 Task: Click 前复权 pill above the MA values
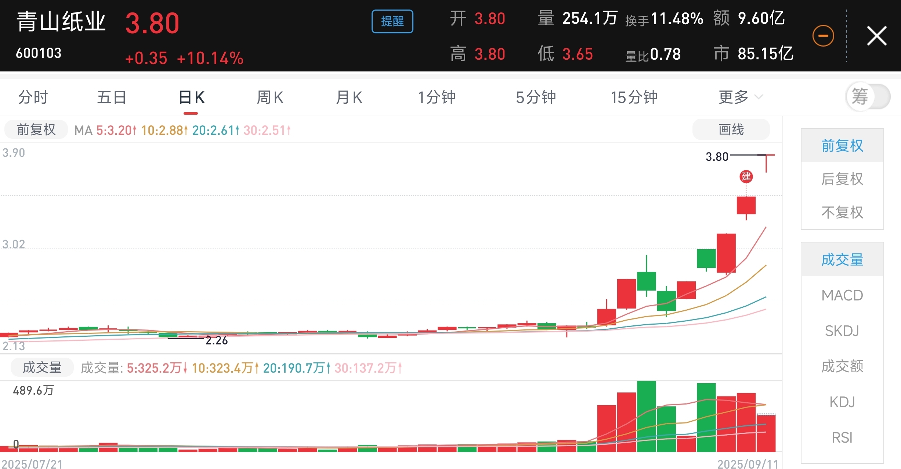coord(36,130)
